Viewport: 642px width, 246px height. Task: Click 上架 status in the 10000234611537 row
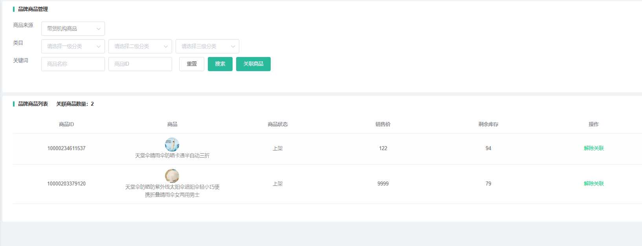click(x=278, y=148)
